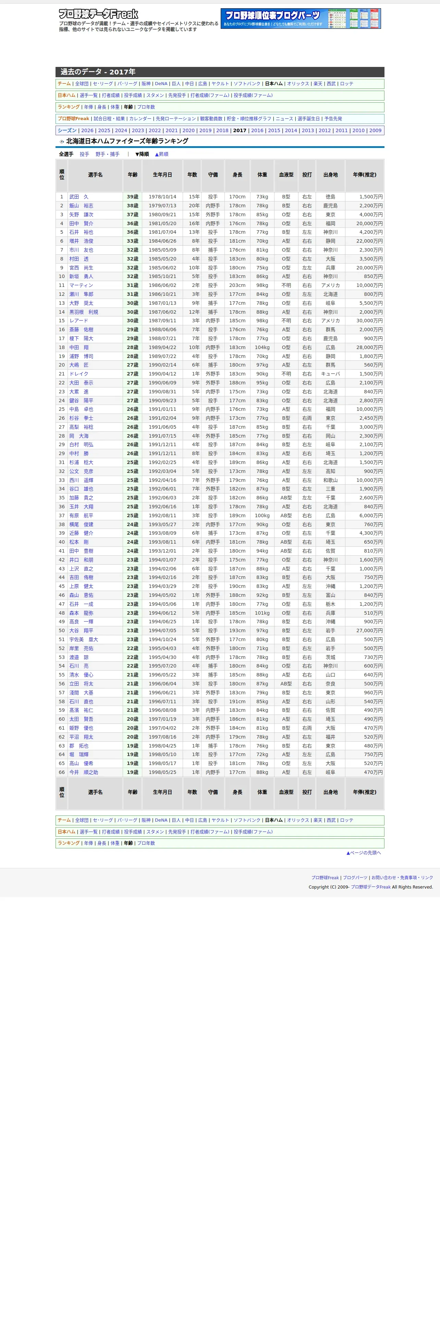Screen dimensions: 440x1322
Task: Go to オリックス in top menu
Action: [298, 84]
